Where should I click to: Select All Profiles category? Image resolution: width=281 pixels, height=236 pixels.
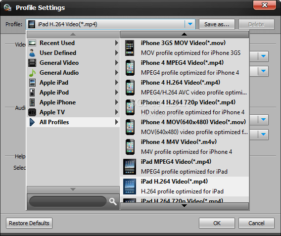point(73,122)
